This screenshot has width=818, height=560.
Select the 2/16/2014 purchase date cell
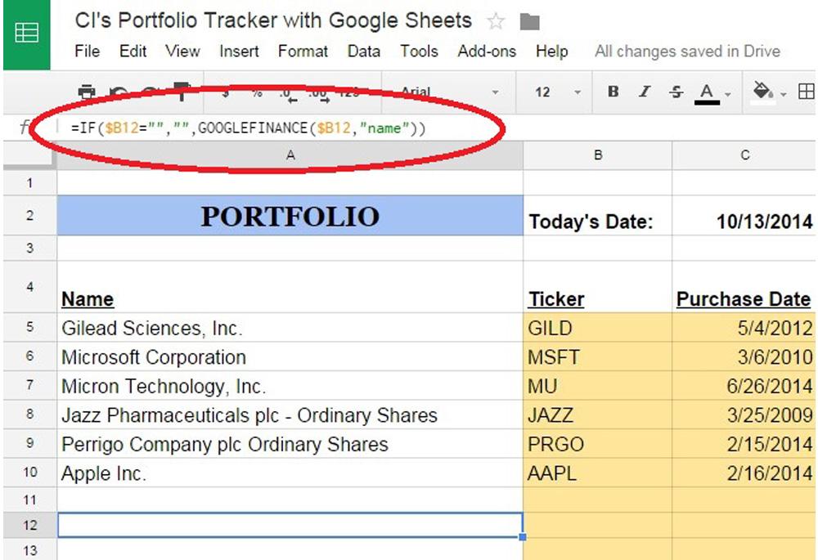(x=744, y=473)
